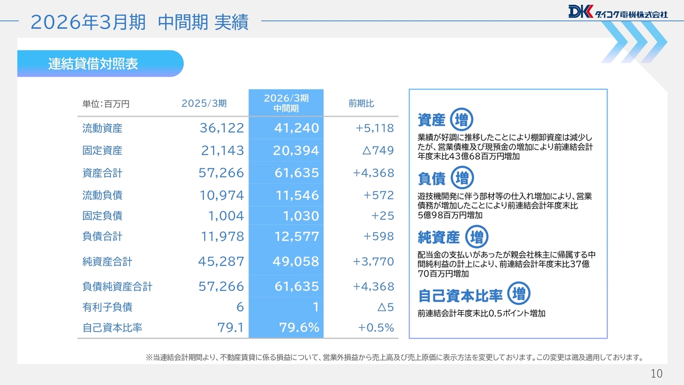Click the 2026/3期 中間期 column header

286,103
